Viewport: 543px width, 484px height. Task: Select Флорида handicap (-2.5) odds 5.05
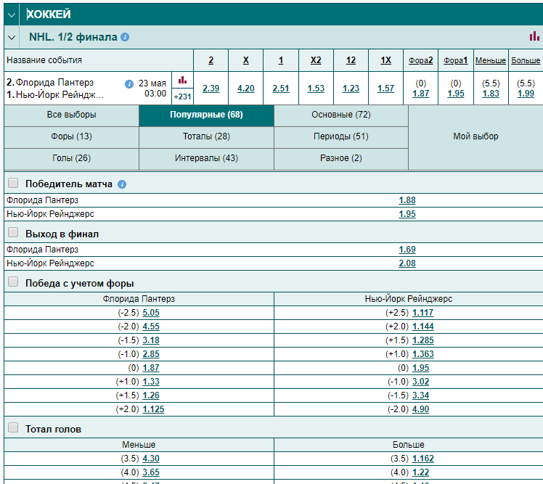coord(151,313)
